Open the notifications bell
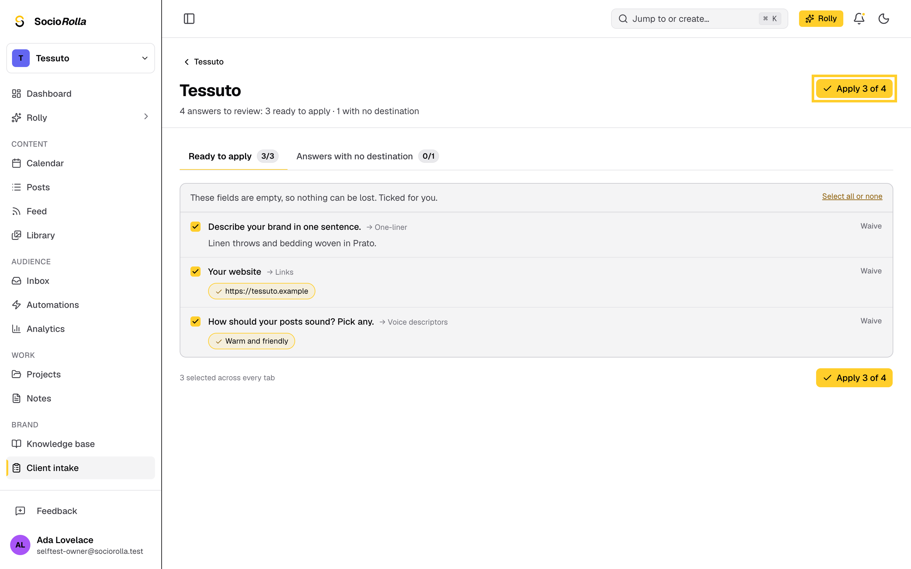 pos(859,18)
